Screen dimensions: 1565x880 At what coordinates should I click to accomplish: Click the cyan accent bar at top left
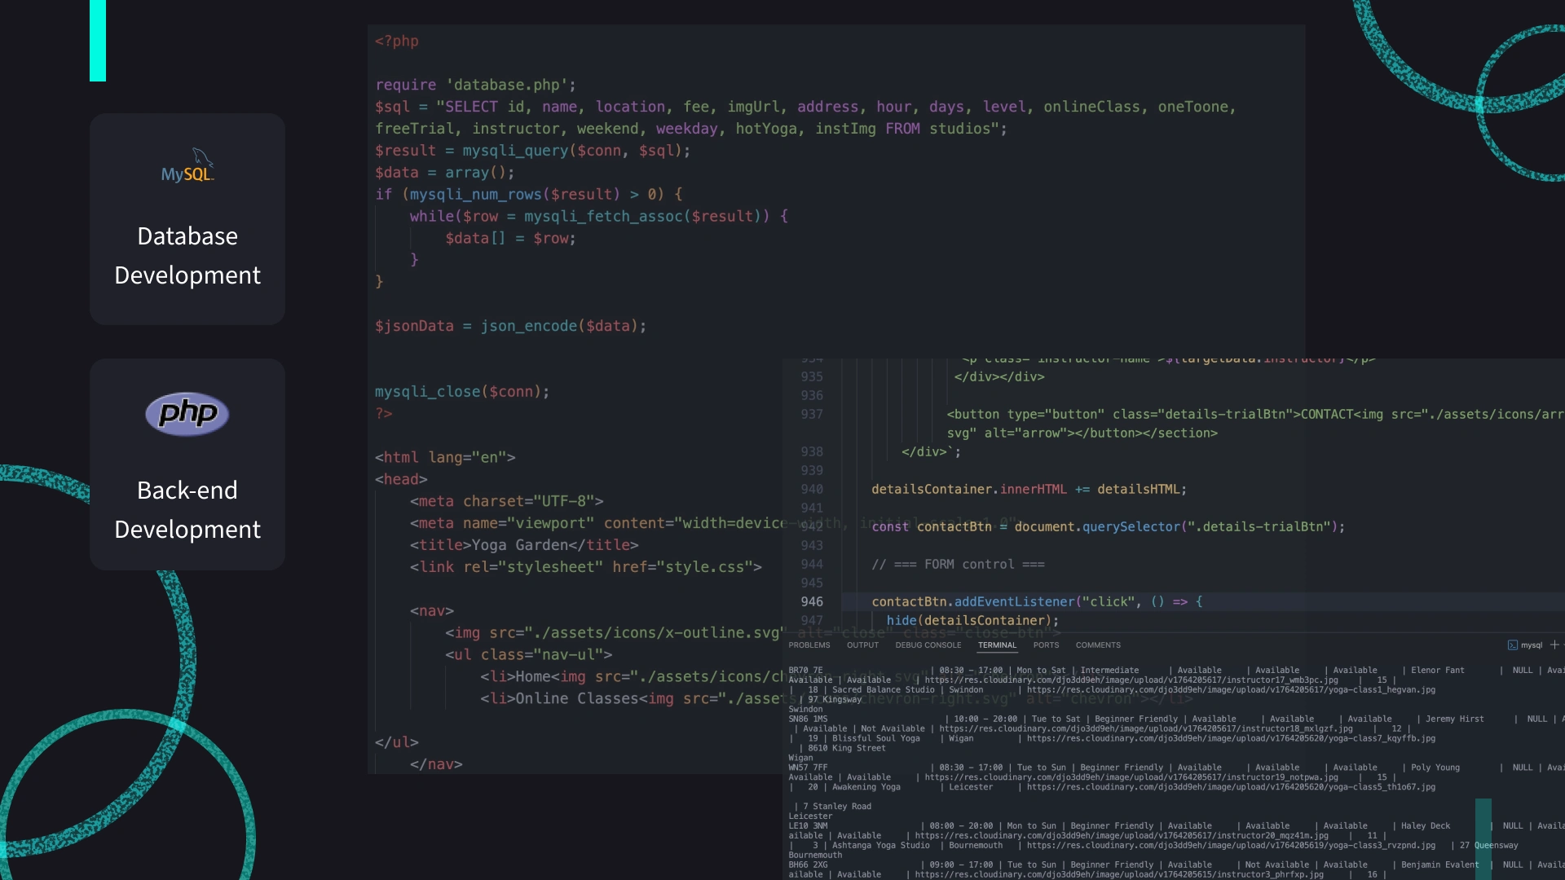point(98,41)
